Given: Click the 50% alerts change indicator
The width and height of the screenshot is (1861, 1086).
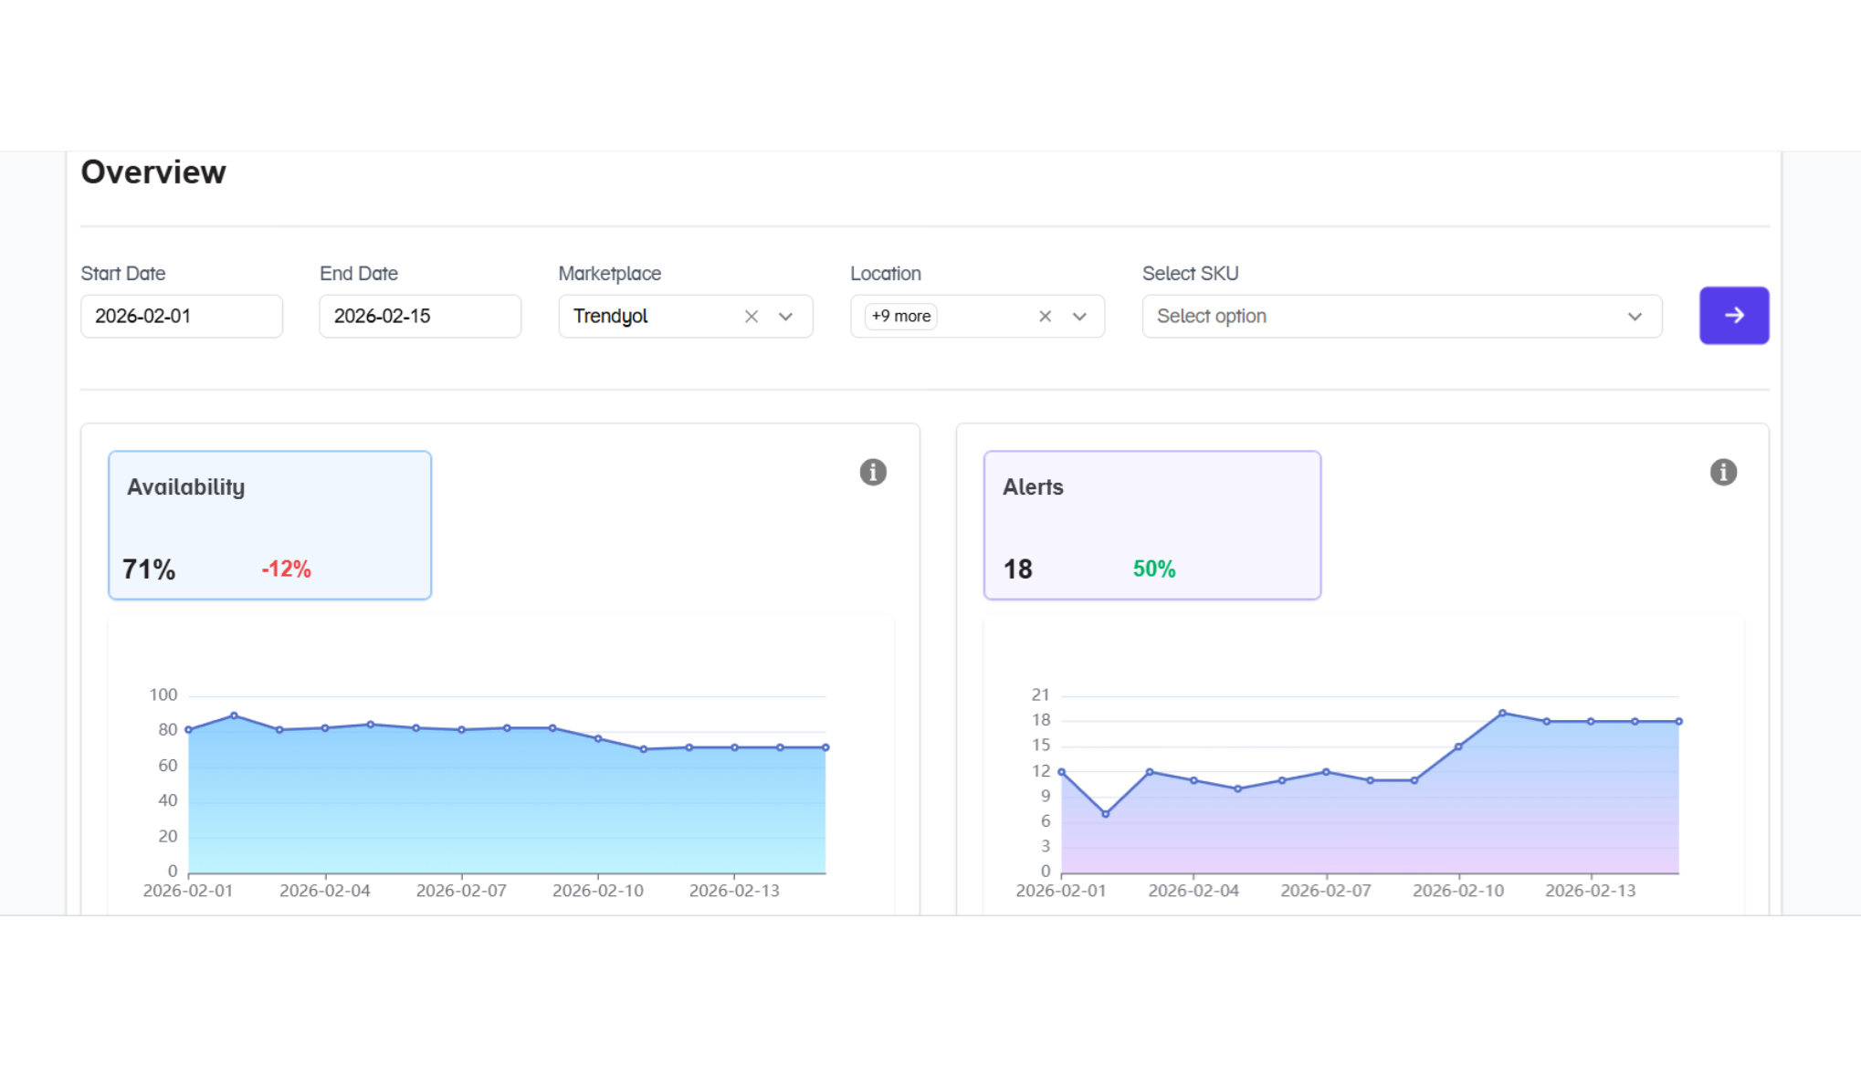Looking at the screenshot, I should pos(1153,569).
